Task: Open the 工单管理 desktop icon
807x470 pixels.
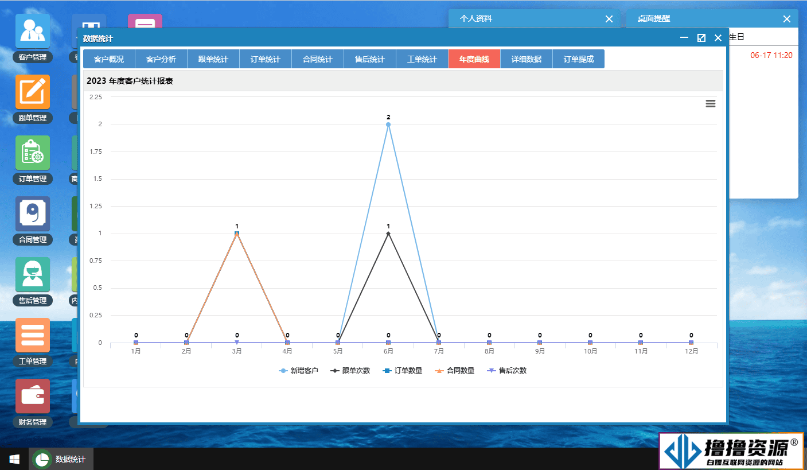Action: [32, 335]
